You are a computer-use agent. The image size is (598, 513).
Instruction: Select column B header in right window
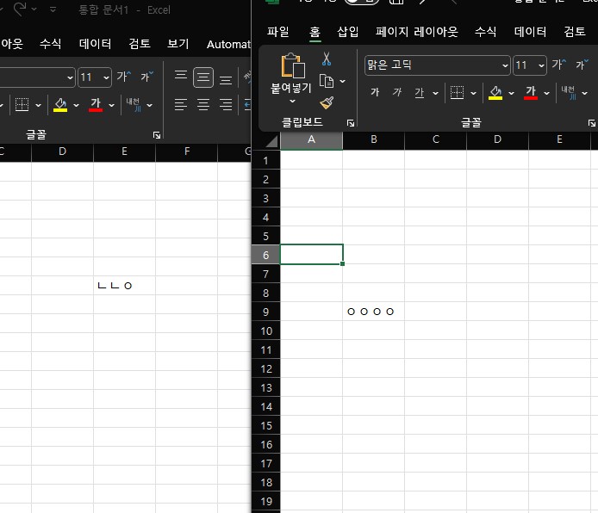pyautogui.click(x=374, y=139)
